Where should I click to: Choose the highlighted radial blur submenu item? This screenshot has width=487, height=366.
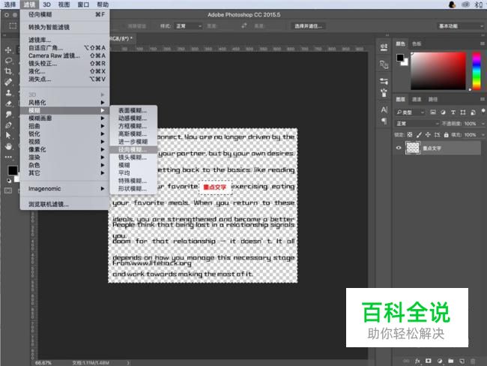coord(133,149)
